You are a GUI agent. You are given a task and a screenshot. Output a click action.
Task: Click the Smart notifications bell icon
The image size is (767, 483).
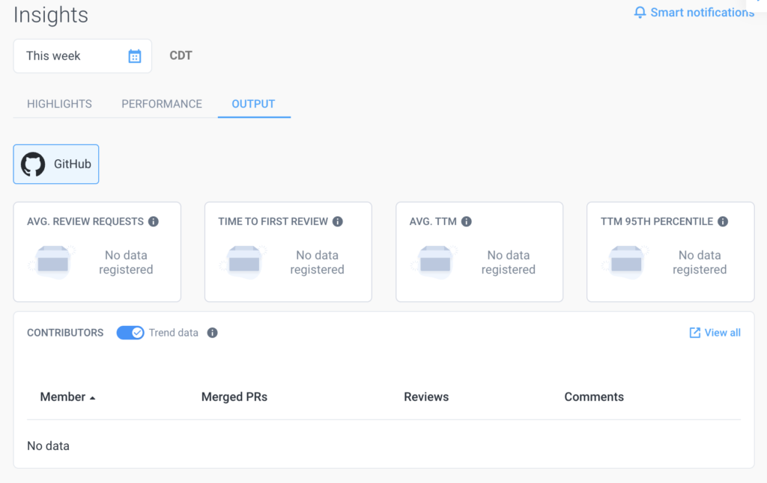coord(640,12)
